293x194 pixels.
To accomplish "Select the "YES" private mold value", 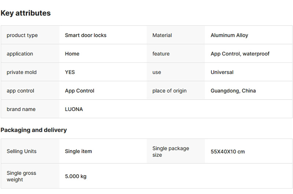I will [x=70, y=72].
